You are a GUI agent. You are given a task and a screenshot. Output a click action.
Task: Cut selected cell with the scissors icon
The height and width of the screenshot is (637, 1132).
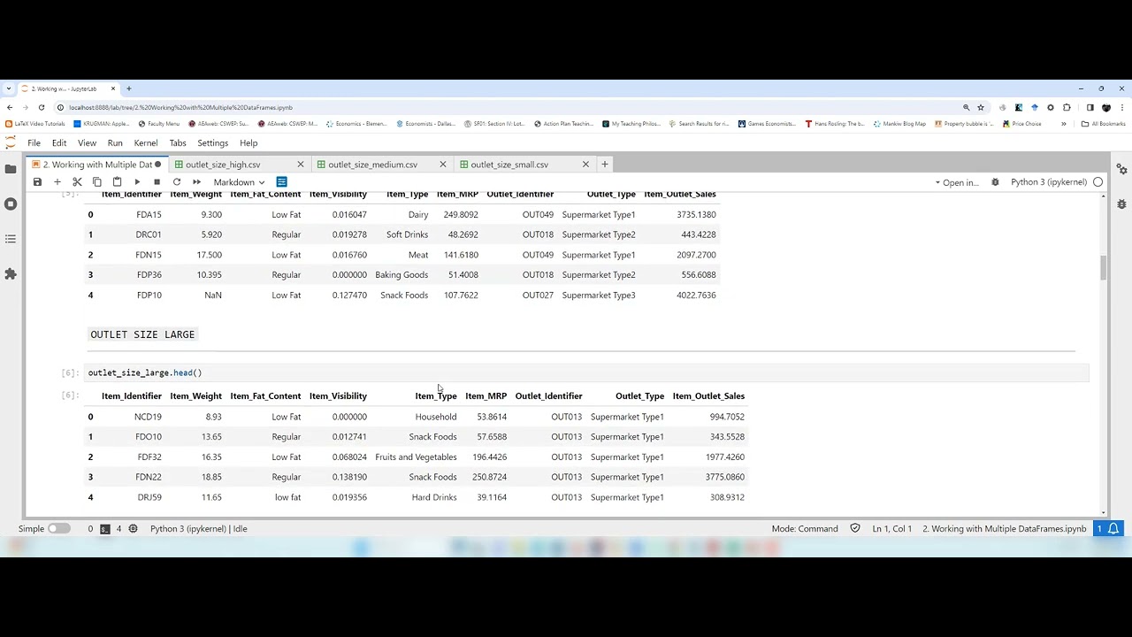[x=77, y=182]
